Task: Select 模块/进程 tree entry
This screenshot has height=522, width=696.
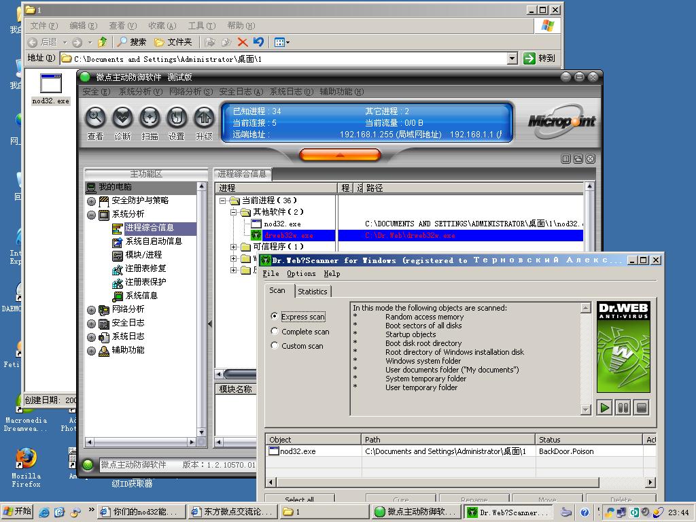Action: click(143, 255)
